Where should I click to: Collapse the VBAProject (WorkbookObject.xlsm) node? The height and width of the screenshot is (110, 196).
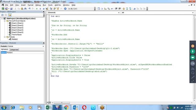(x=2, y=18)
